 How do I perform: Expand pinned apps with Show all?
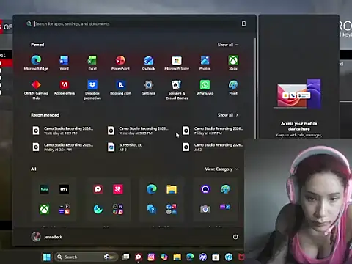click(x=228, y=45)
